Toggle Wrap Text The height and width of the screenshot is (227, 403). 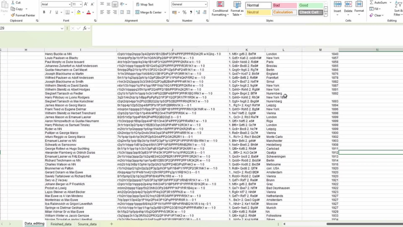click(x=144, y=4)
